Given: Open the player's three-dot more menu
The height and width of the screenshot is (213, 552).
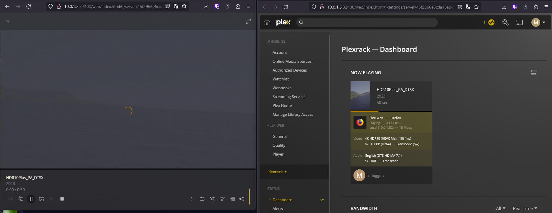Looking at the screenshot, I should [x=192, y=199].
